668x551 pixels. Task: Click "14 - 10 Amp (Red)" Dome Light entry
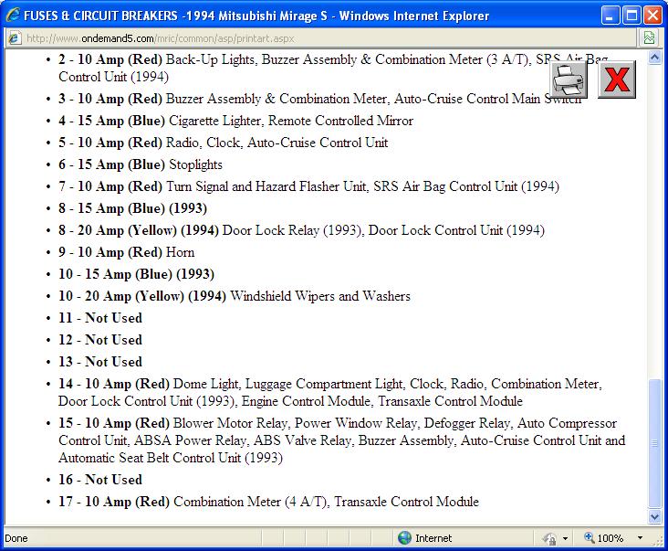coord(330,392)
